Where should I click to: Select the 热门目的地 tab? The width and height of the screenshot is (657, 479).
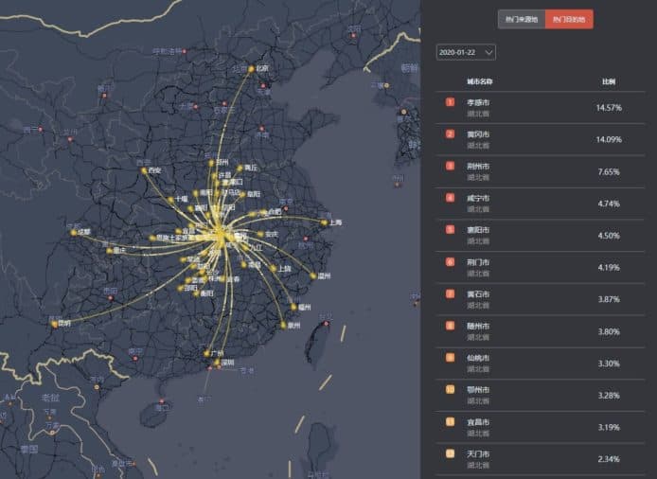[569, 19]
